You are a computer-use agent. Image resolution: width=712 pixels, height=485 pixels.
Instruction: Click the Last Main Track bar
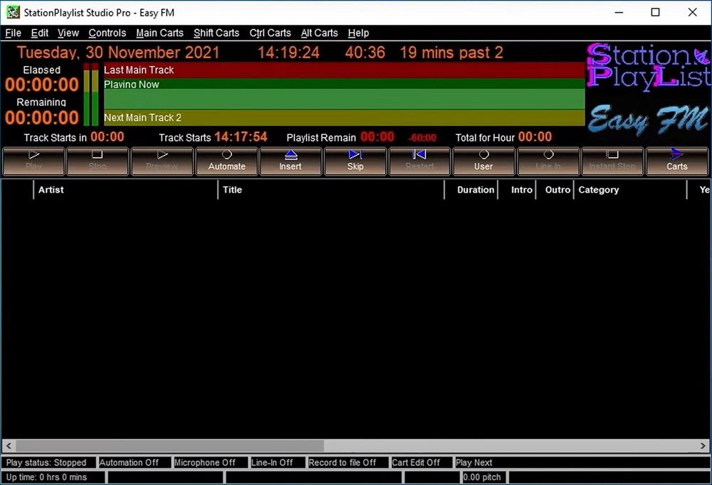coord(344,70)
